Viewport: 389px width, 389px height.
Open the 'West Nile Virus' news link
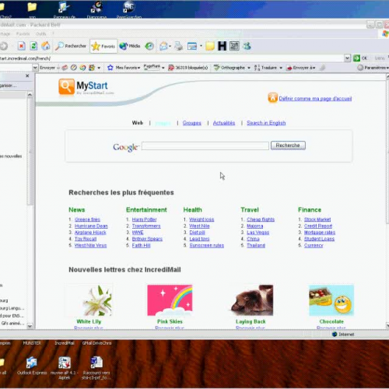click(x=90, y=245)
